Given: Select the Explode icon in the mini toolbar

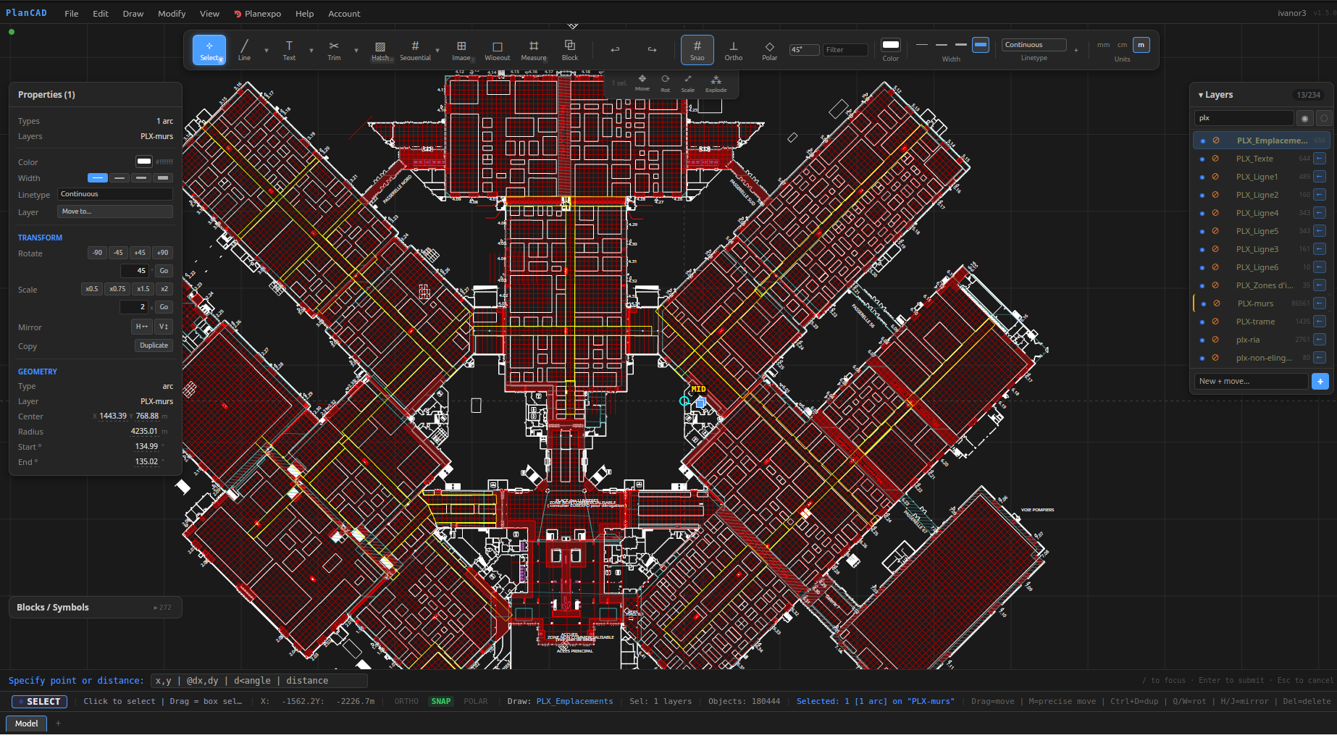Looking at the screenshot, I should (716, 82).
